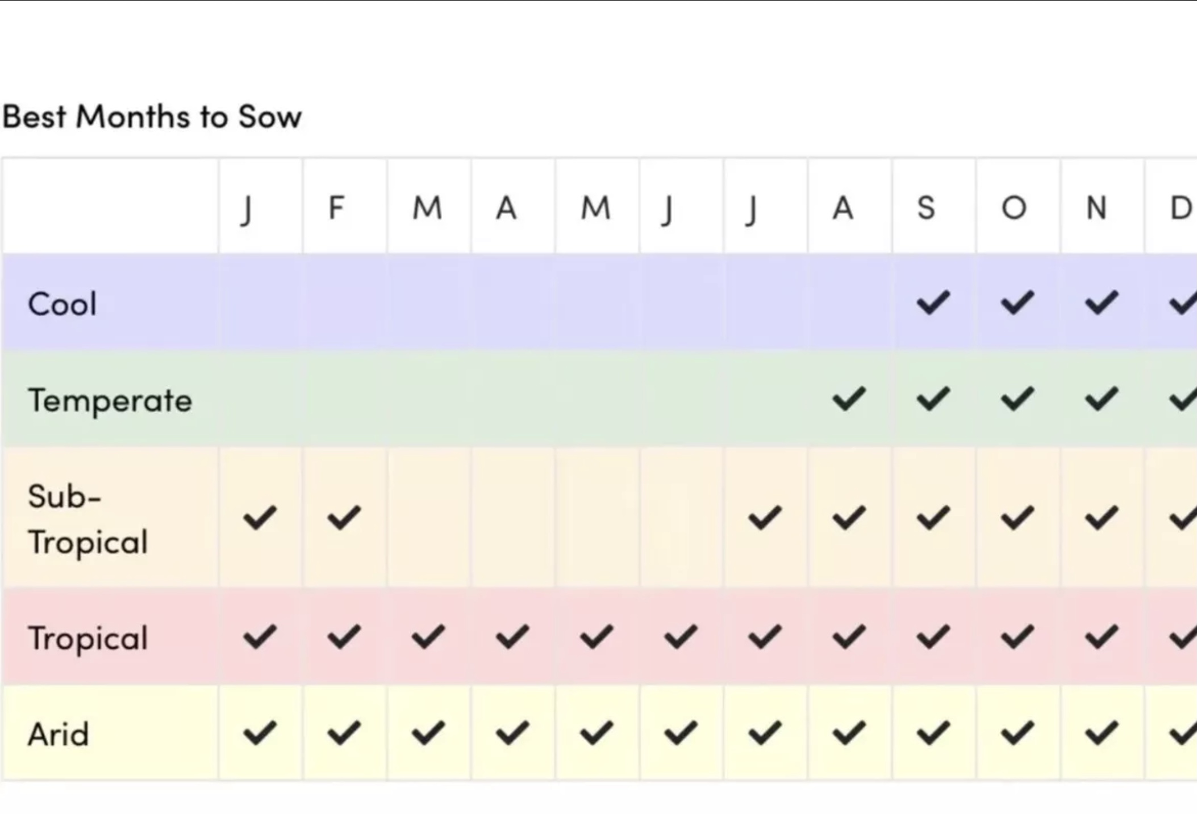Image resolution: width=1197 pixels, height=814 pixels.
Task: Toggle the Temperate row November check
Action: point(1101,398)
